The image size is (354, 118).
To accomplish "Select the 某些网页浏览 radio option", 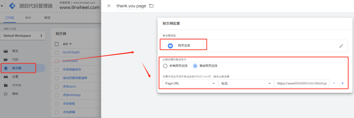I will (195, 66).
